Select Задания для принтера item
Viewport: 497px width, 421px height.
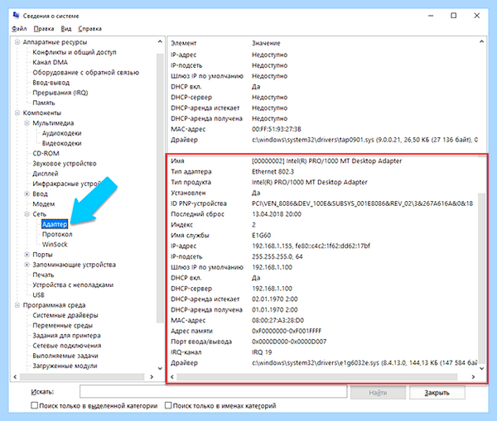66,336
